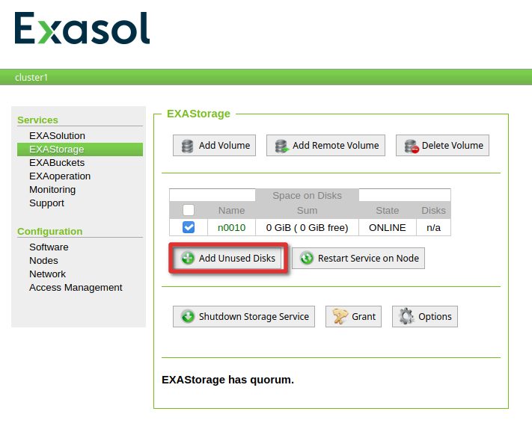The image size is (532, 435).
Task: Click the Sum column header
Action: click(x=307, y=210)
